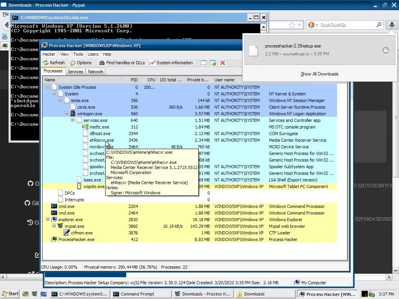Viewport: 399px width, 299px height.
Task: Click the C:\WINDOWS\system32 taskbar button
Action: [x=80, y=294]
